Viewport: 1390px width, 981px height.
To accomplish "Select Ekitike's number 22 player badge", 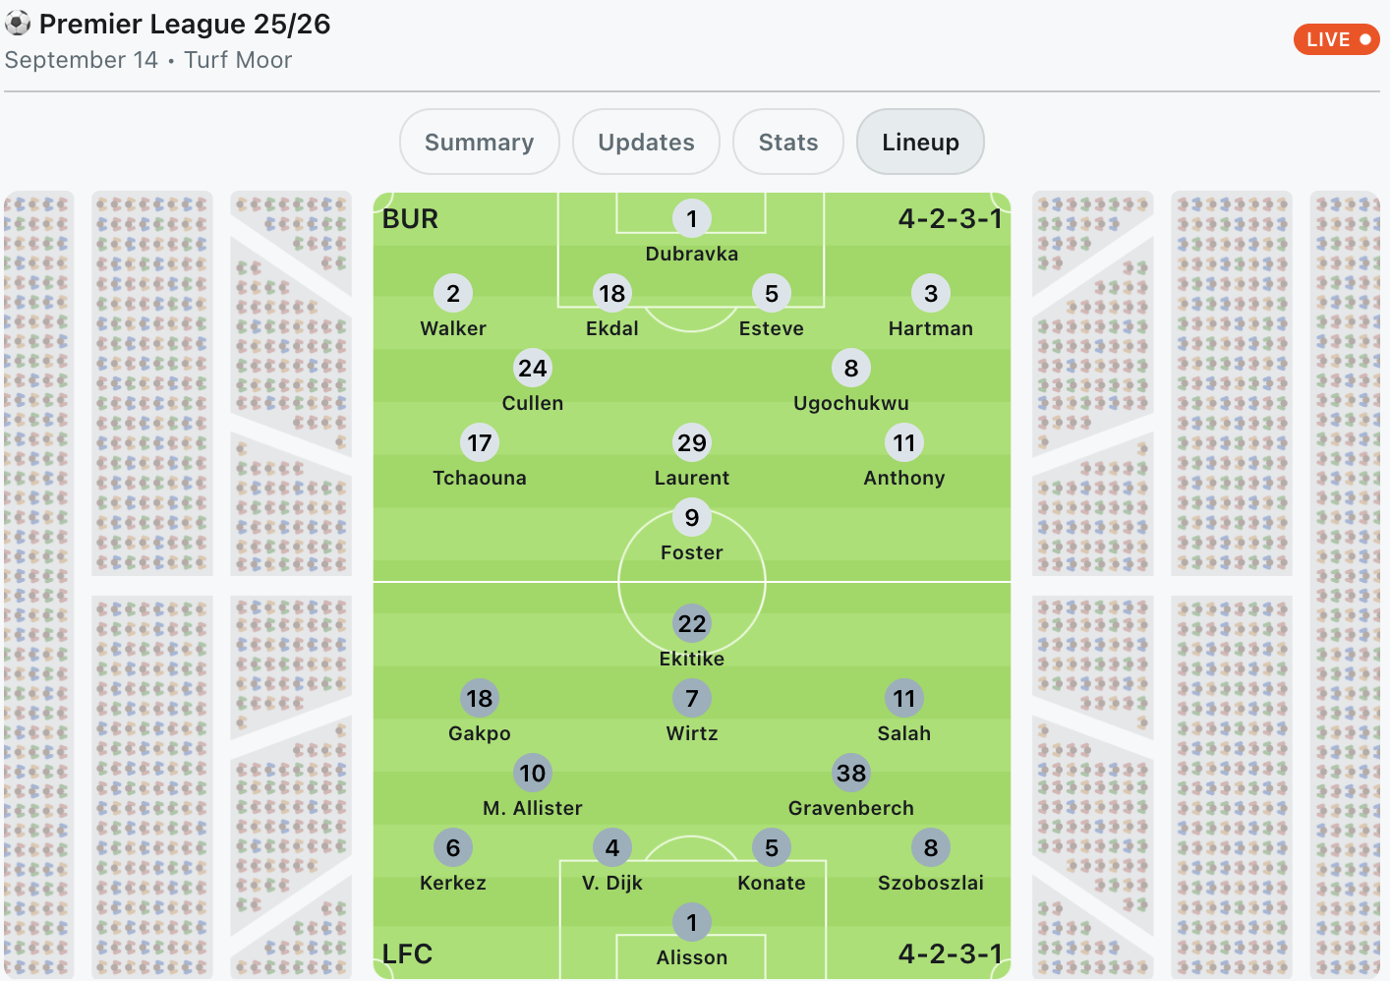I will click(692, 623).
